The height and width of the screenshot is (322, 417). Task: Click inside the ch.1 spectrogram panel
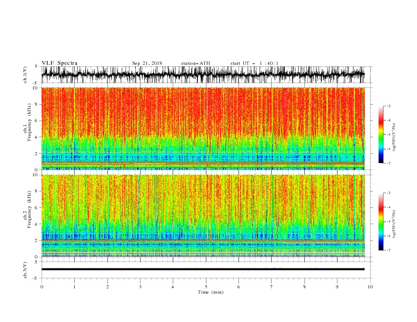click(x=203, y=128)
